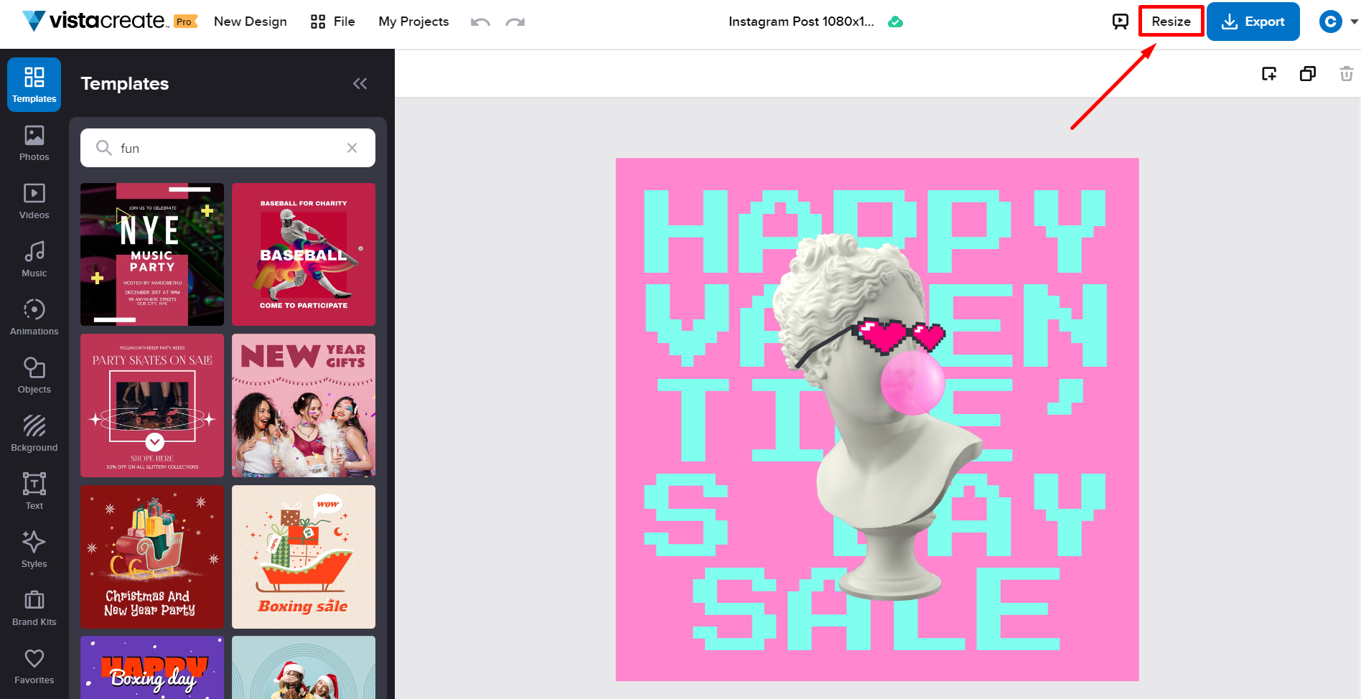The image size is (1361, 699).
Task: Collapse the Templates panel with double chevron
Action: [360, 84]
